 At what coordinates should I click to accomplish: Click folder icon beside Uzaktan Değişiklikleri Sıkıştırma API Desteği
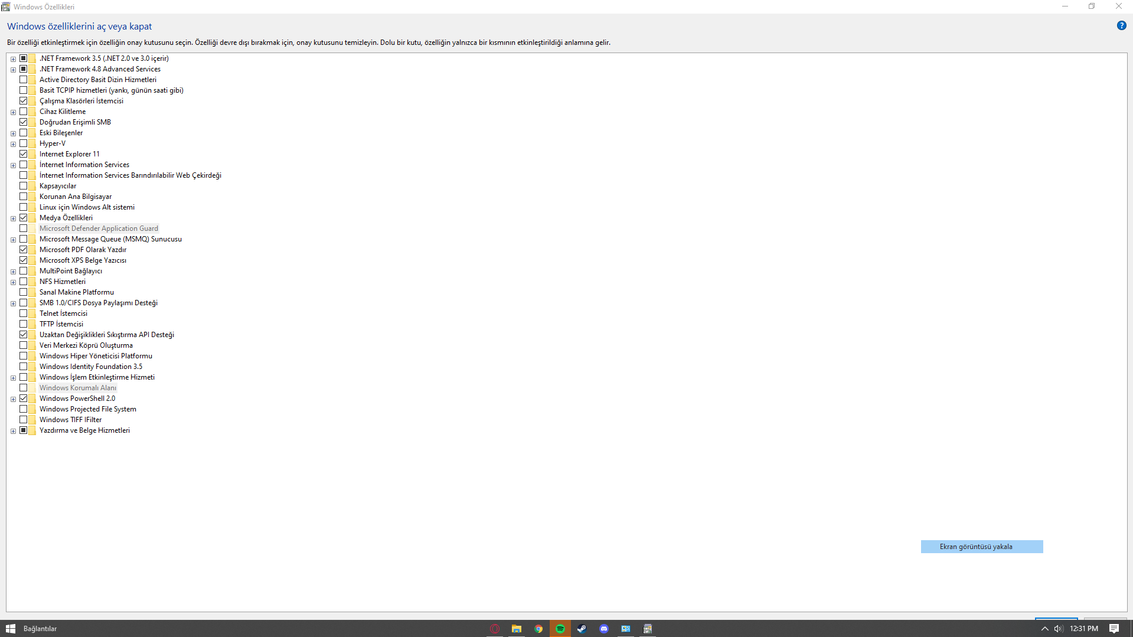(32, 335)
